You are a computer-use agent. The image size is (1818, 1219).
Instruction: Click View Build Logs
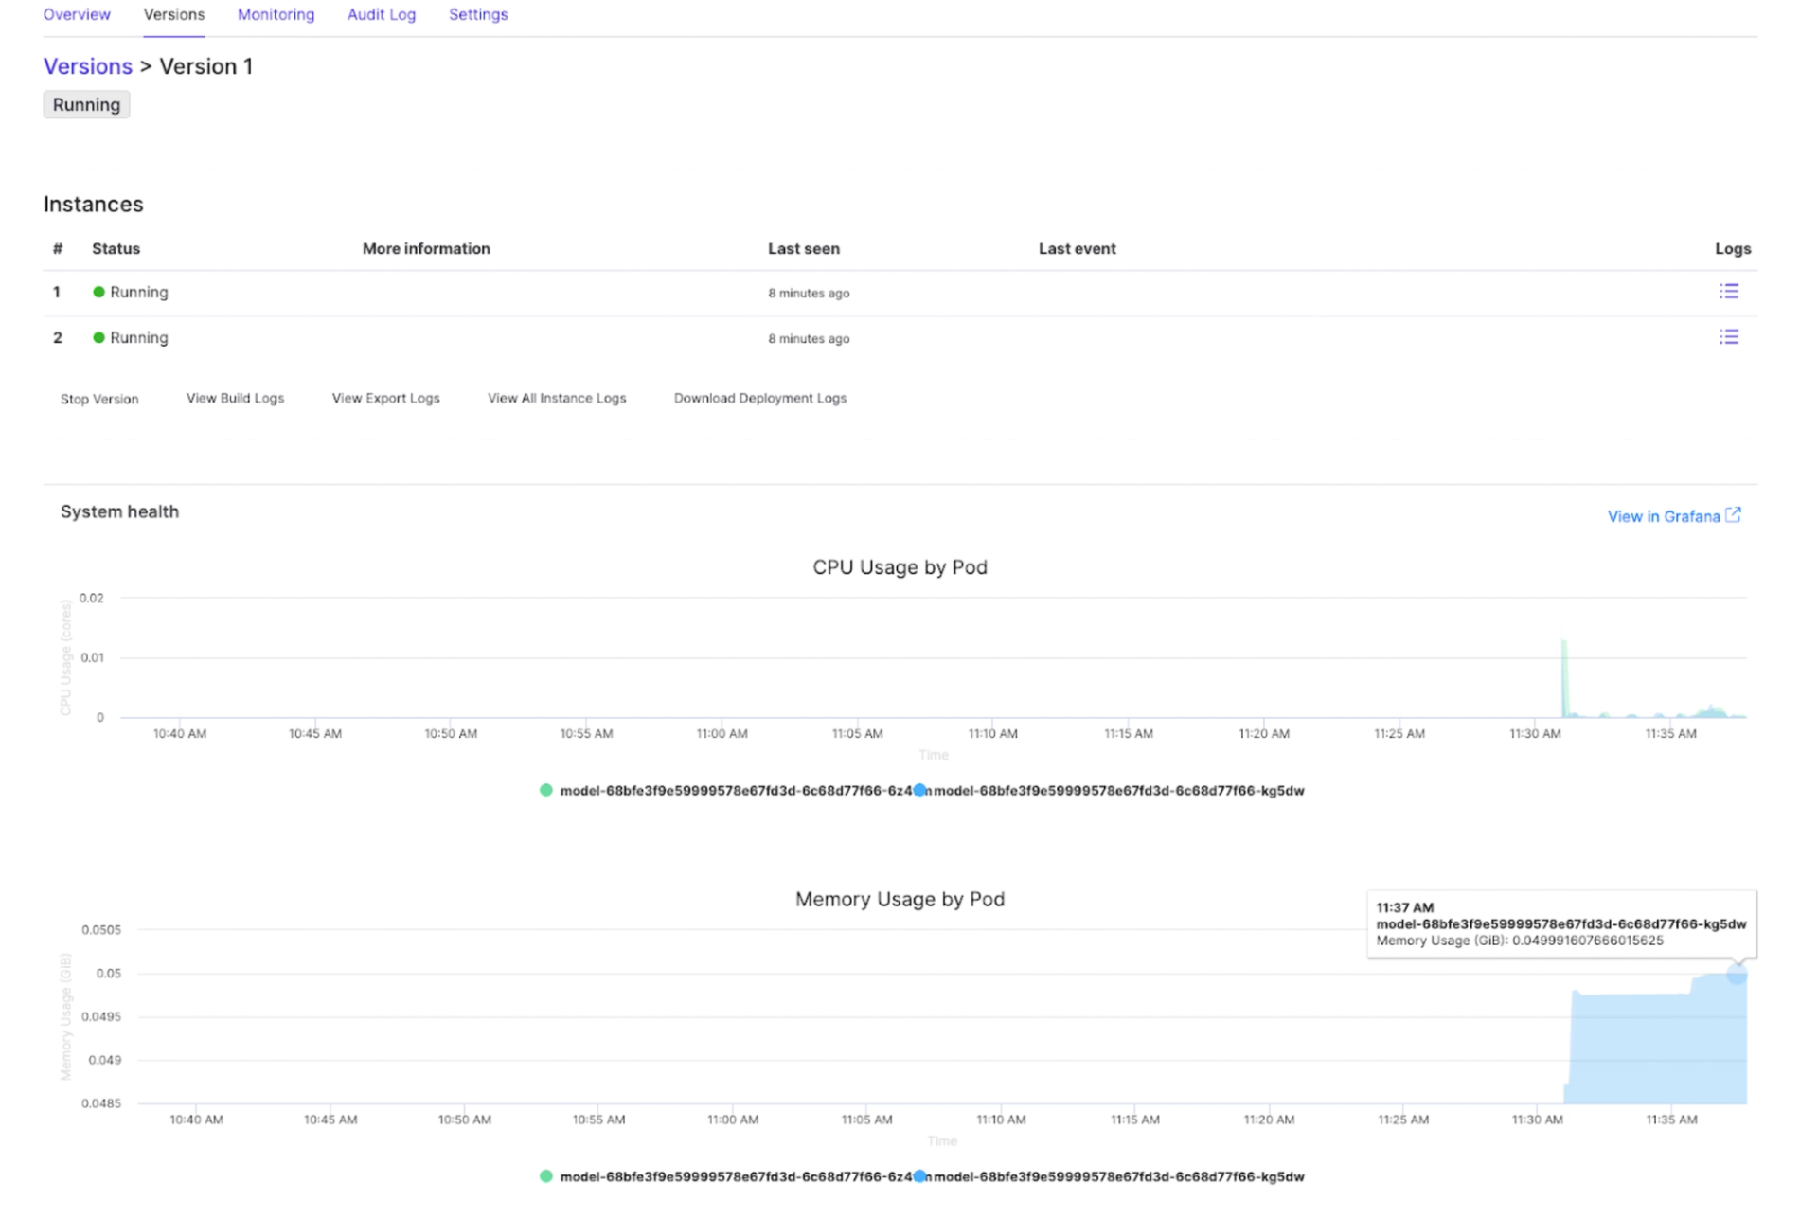pyautogui.click(x=235, y=398)
